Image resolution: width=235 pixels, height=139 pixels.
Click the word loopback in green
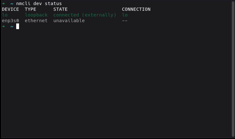36,15
